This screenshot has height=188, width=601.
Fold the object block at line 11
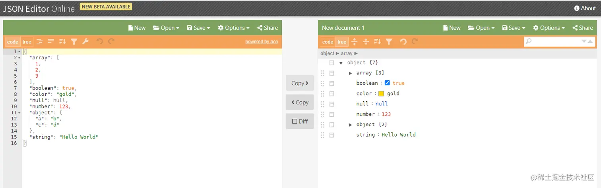point(19,113)
